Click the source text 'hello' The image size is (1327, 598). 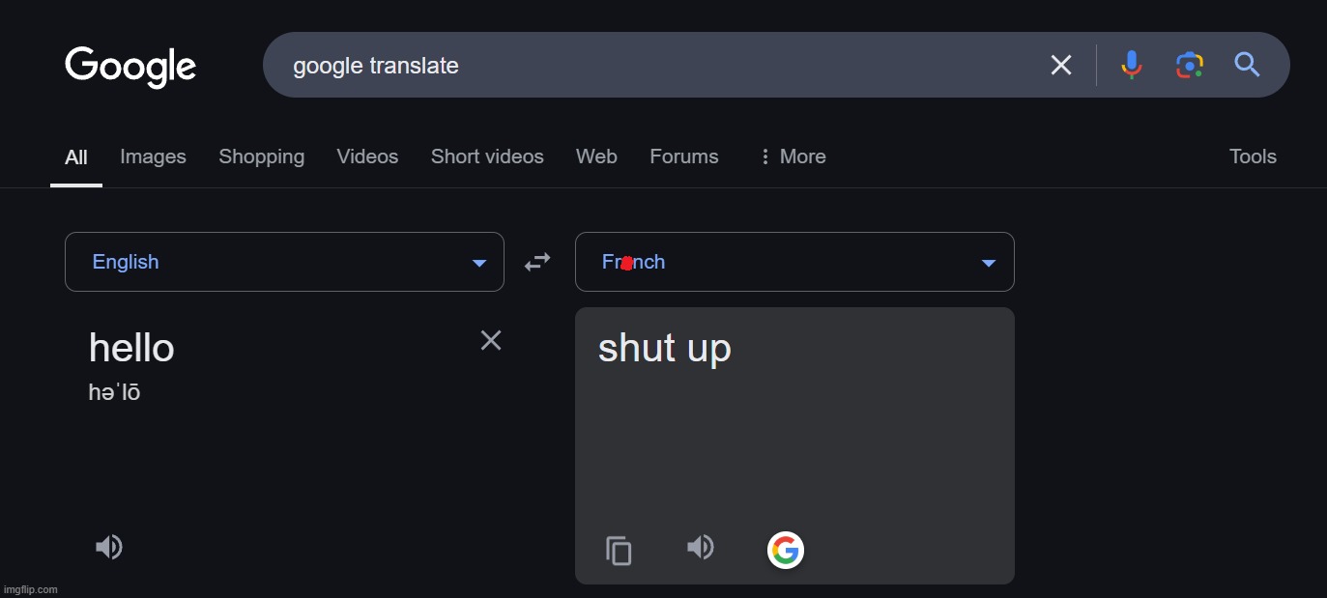[x=131, y=348]
